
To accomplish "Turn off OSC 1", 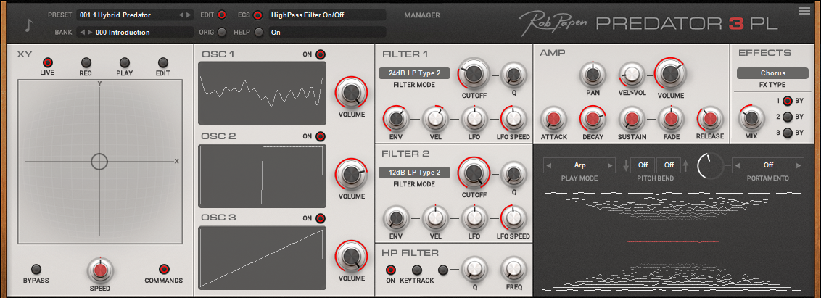I will click(x=321, y=54).
